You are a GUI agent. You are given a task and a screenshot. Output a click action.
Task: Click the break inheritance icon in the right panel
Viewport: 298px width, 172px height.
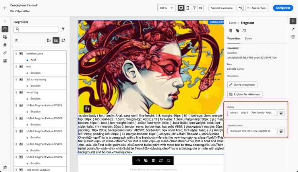tap(244, 31)
